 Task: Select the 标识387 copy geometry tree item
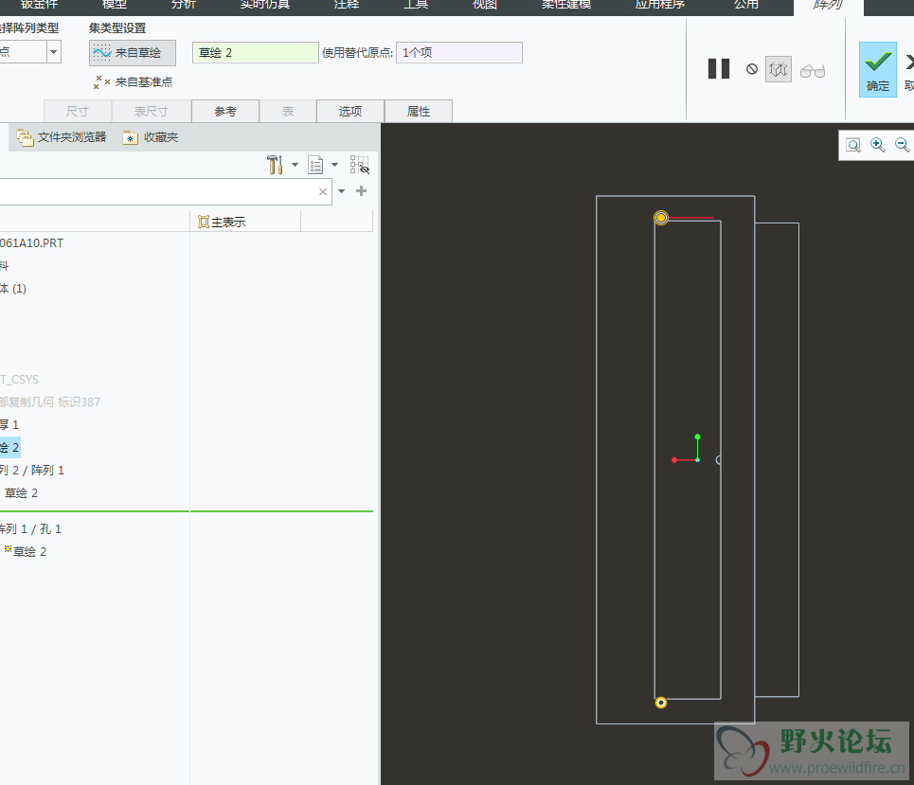coord(50,402)
